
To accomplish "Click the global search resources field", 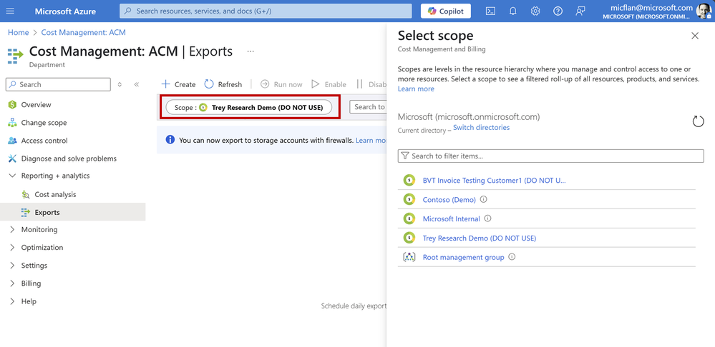I will (x=266, y=11).
